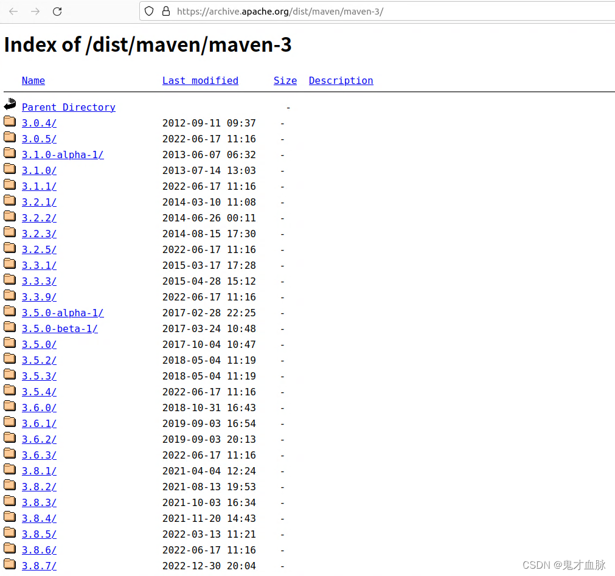Screen dimensions: 615x576
Task: Open the 3.6.3/ directory link
Action: pos(39,455)
